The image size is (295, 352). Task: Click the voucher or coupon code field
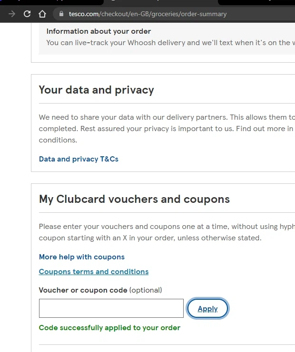[x=111, y=308]
